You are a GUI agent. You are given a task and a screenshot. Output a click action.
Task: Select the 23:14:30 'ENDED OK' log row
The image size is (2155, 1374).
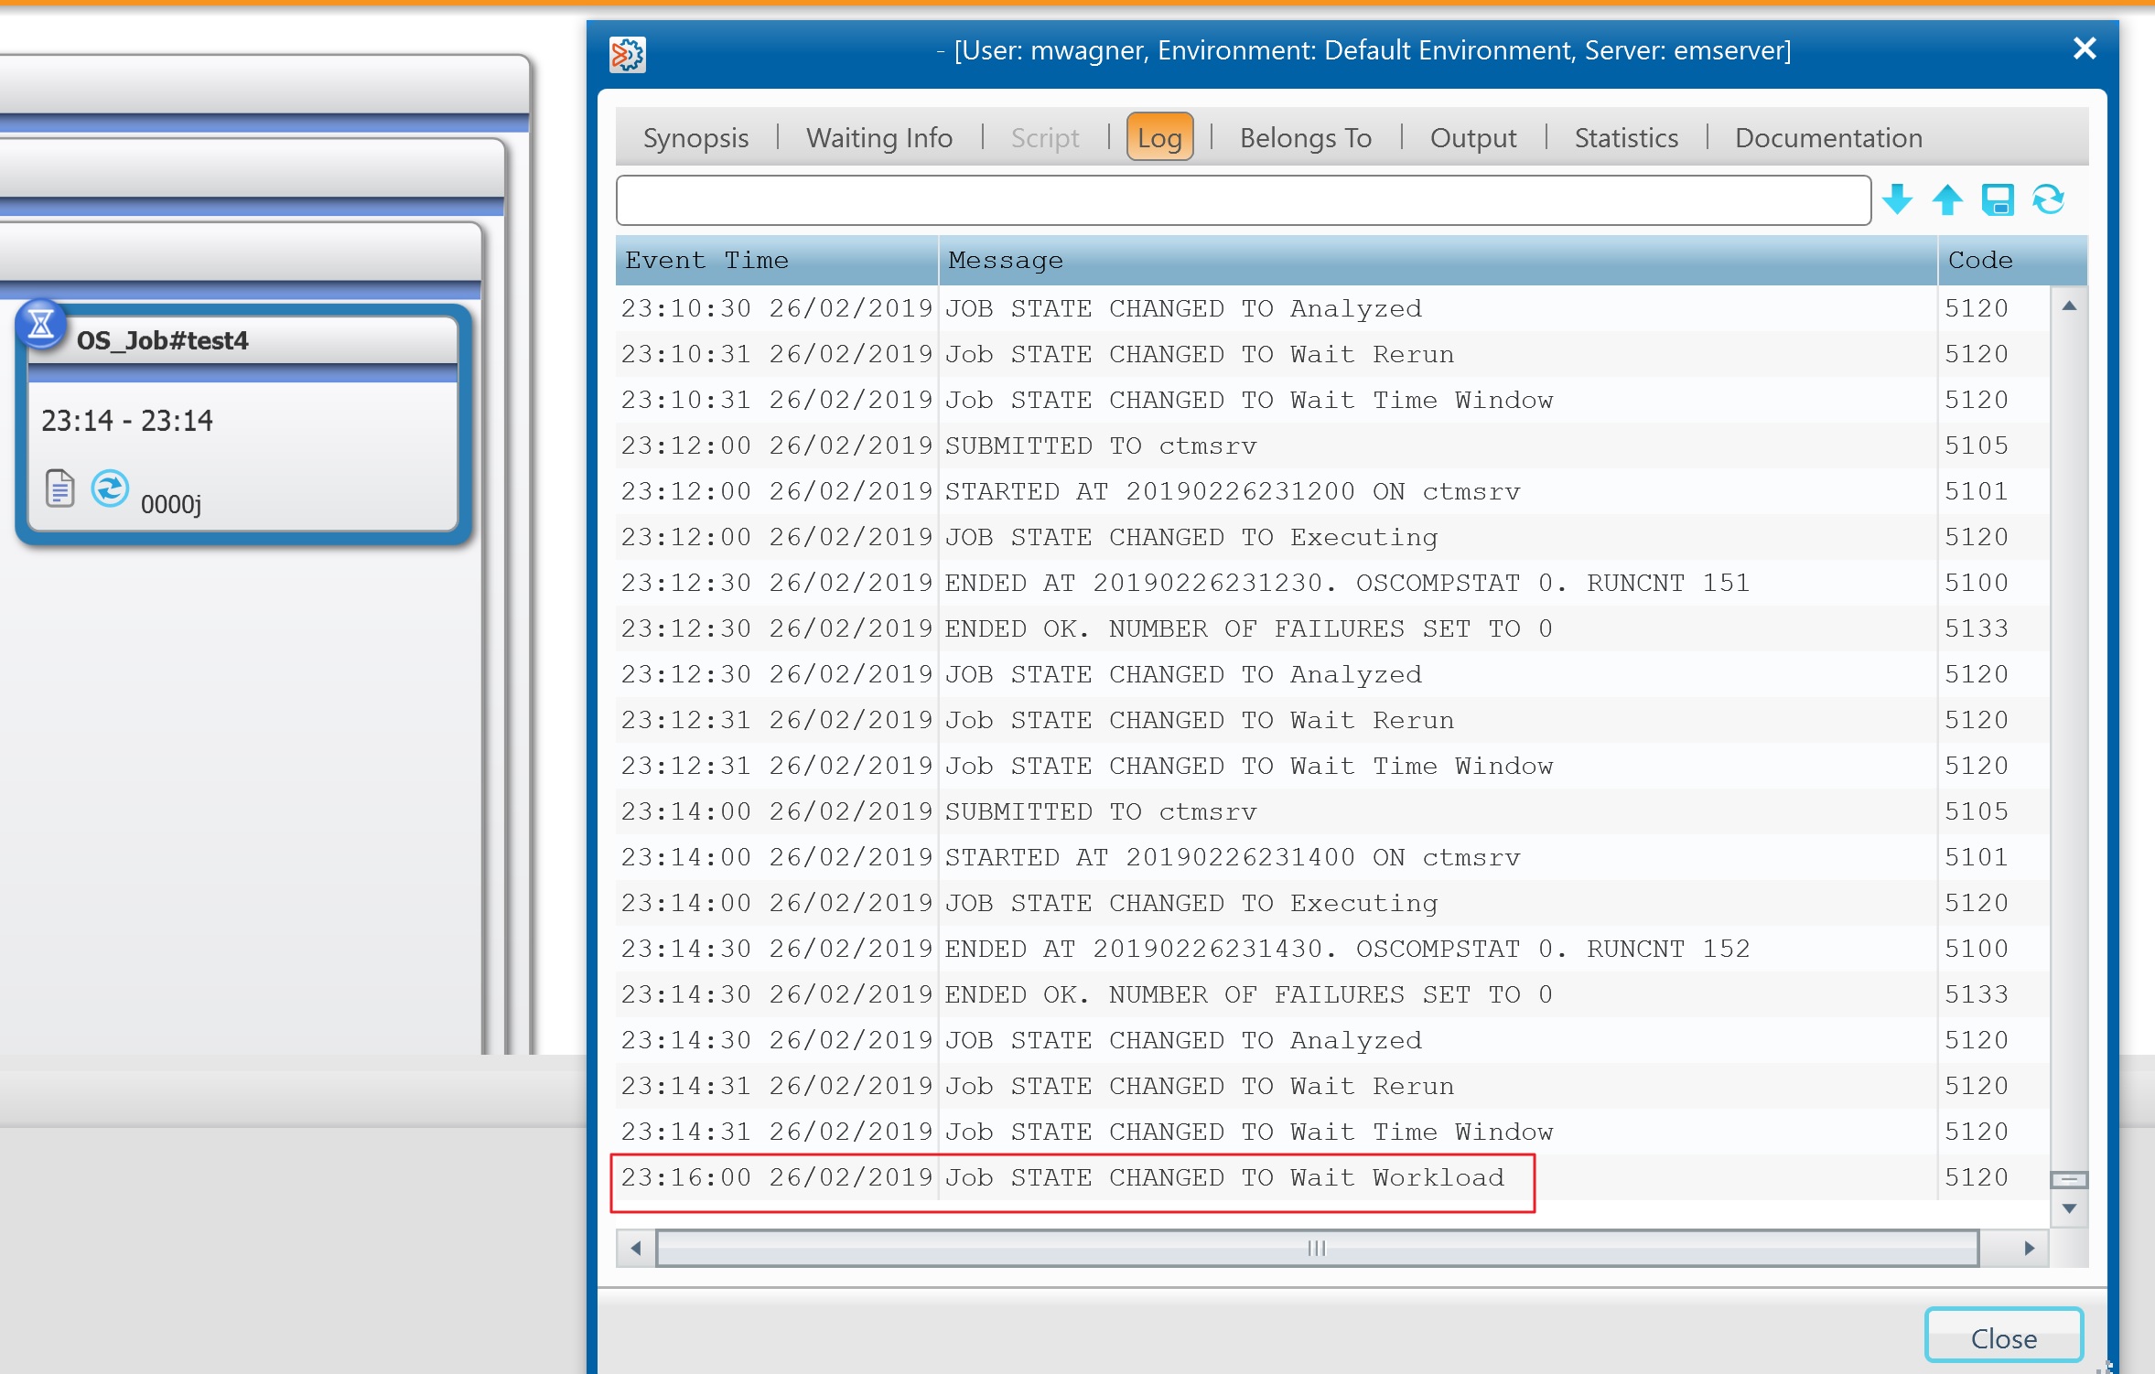(1332, 994)
